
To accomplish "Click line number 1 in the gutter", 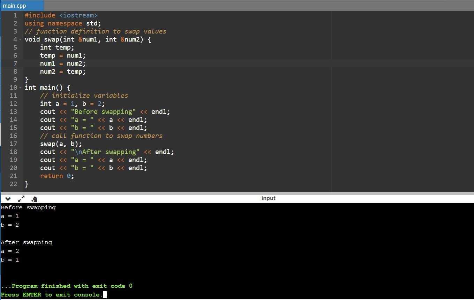I will [x=15, y=15].
